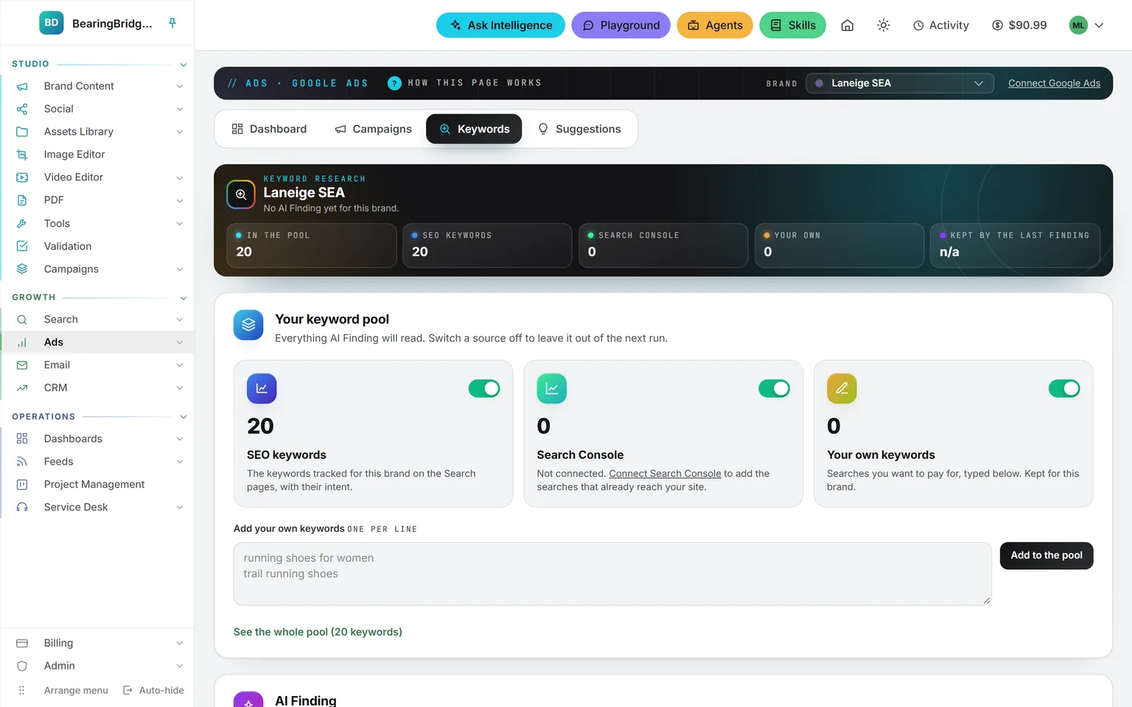
Task: Toggle the sun theme icon
Action: click(884, 25)
